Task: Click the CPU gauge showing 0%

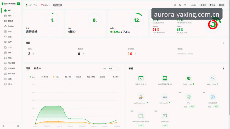Action: 95,20
